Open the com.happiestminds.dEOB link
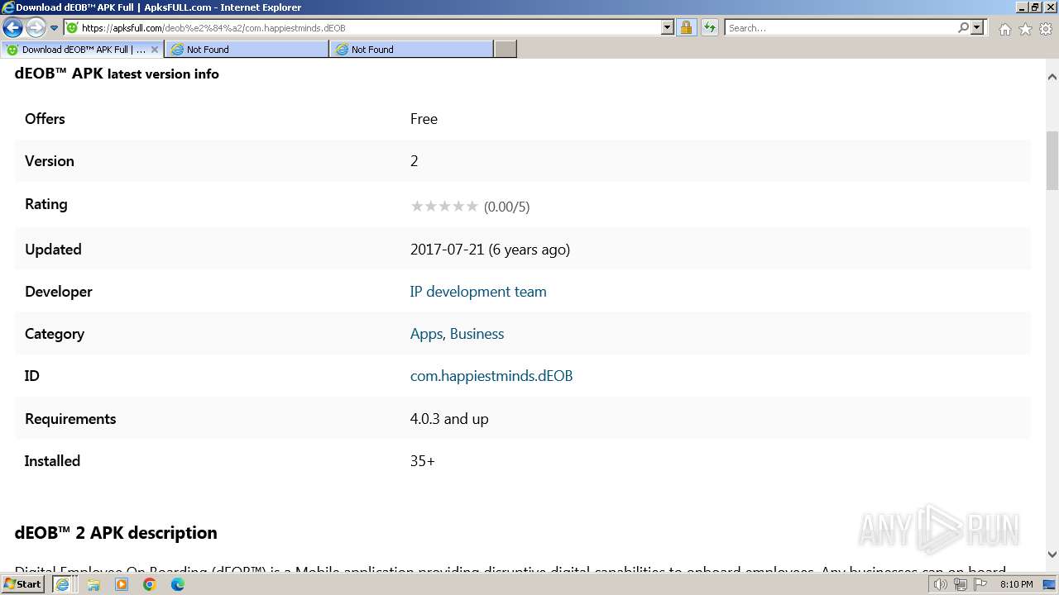 pyautogui.click(x=491, y=376)
